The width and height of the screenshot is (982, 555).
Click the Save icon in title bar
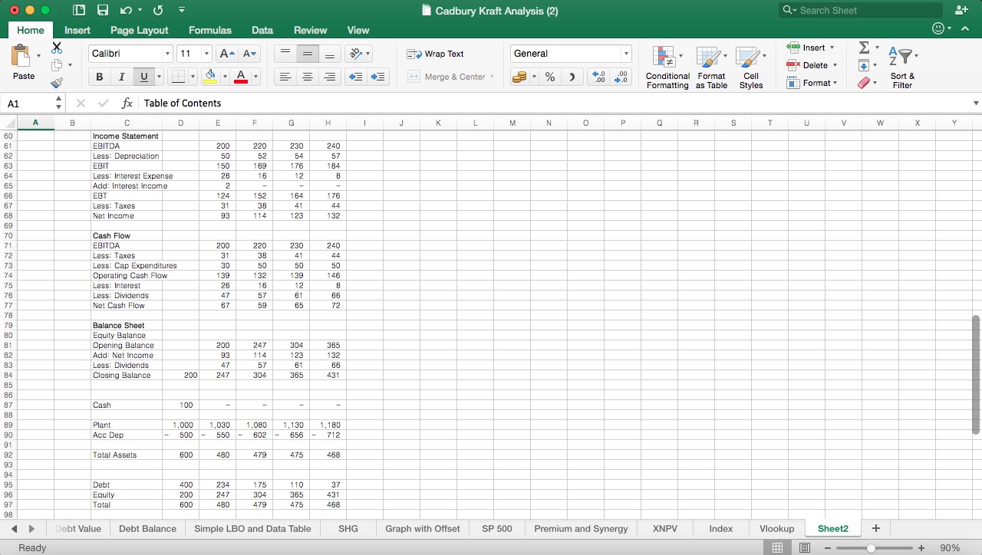click(103, 11)
